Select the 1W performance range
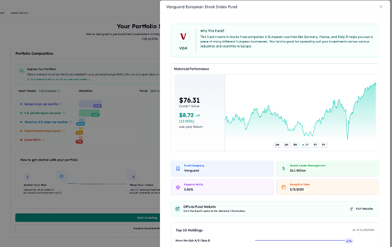Image resolution: width=392 pixels, height=247 pixels. pyautogui.click(x=277, y=145)
